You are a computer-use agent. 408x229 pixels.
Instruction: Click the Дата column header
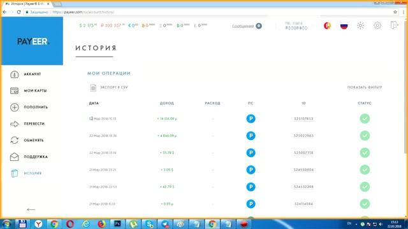click(x=94, y=103)
